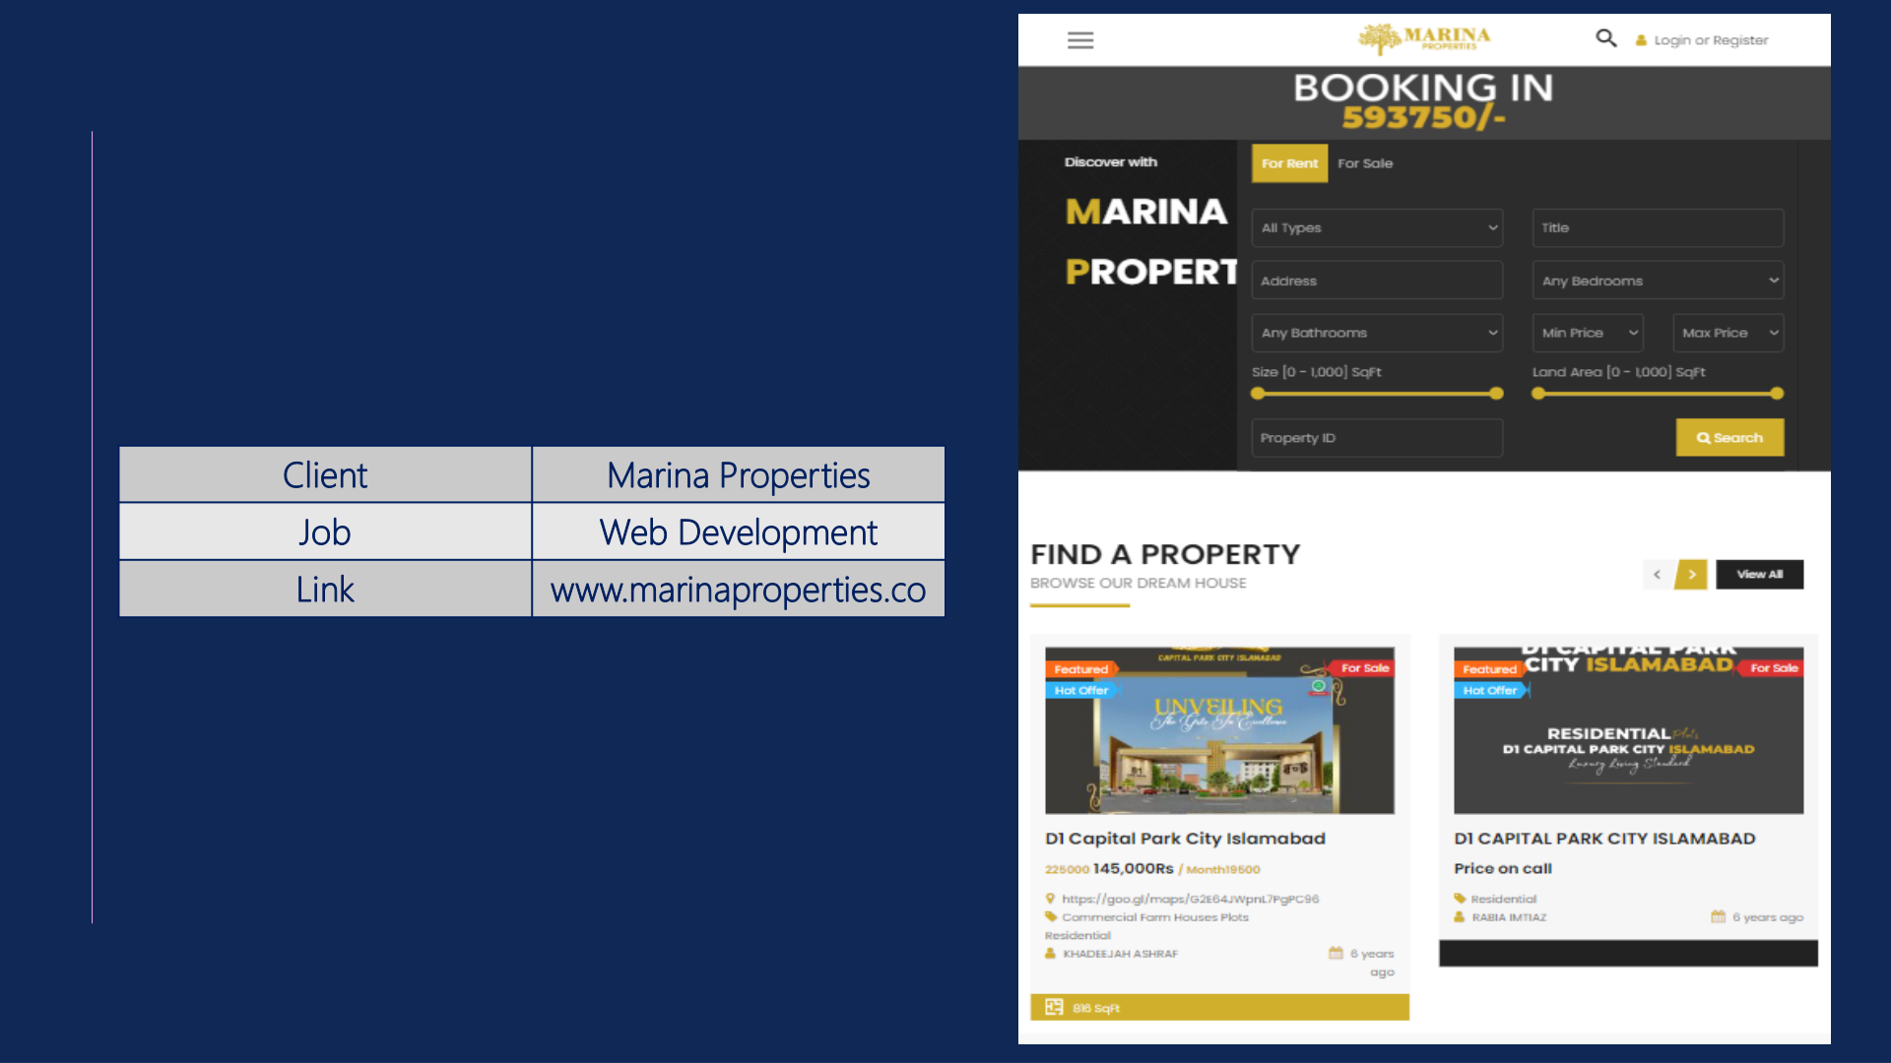Open the hamburger menu icon
This screenshot has width=1891, height=1063.
coord(1080,40)
